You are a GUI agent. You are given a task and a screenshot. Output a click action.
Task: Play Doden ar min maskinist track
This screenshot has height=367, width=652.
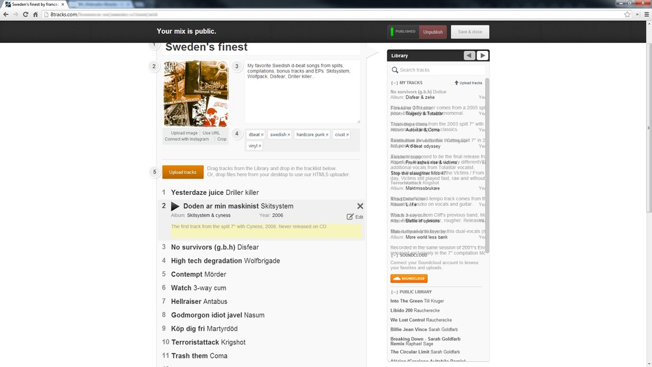175,206
